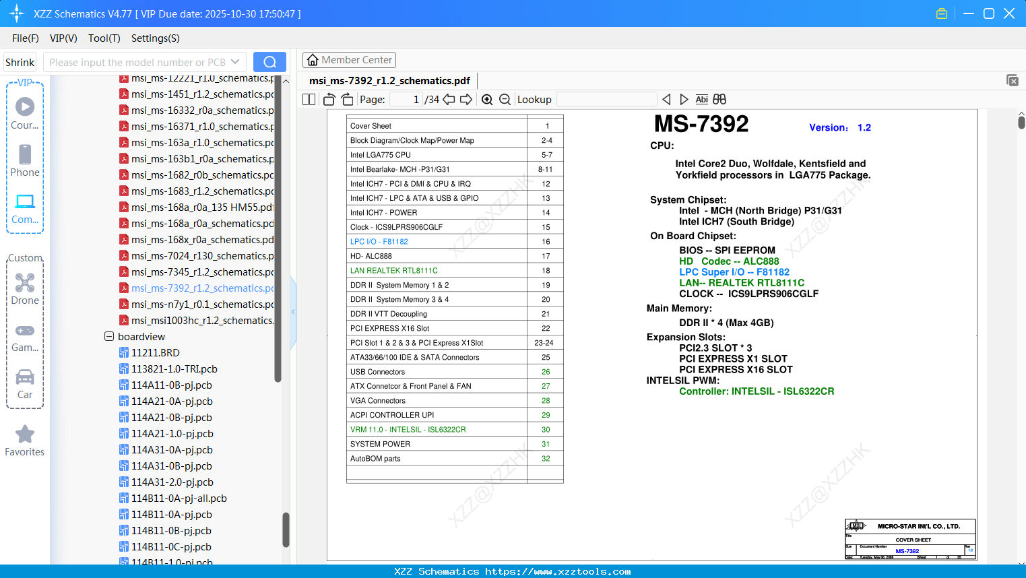1026x578 pixels.
Task: Open the VIP(V) menu
Action: tap(63, 38)
